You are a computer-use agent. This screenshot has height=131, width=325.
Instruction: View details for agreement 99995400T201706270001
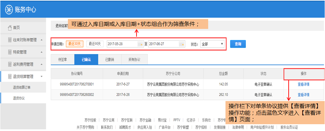[x=304, y=84]
